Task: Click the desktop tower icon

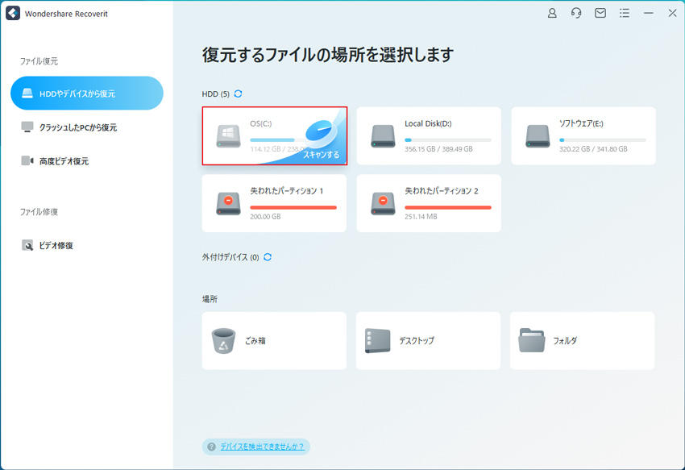Action: click(x=377, y=340)
